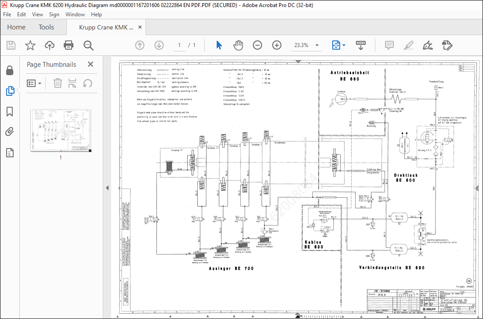Click the Verbindungsteile BE 690 label
This screenshot has width=483, height=319.
click(392, 268)
